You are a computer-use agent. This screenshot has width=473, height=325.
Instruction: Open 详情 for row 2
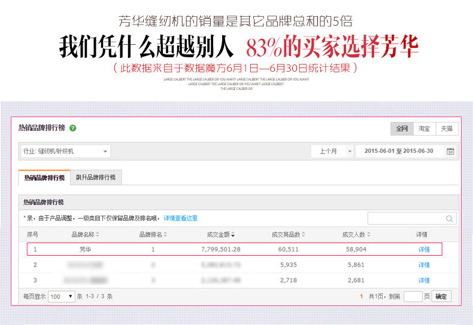tap(424, 265)
